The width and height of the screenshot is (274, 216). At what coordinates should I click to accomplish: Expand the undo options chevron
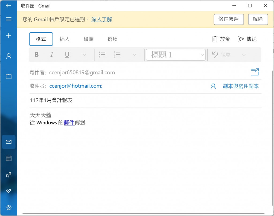click(244, 55)
